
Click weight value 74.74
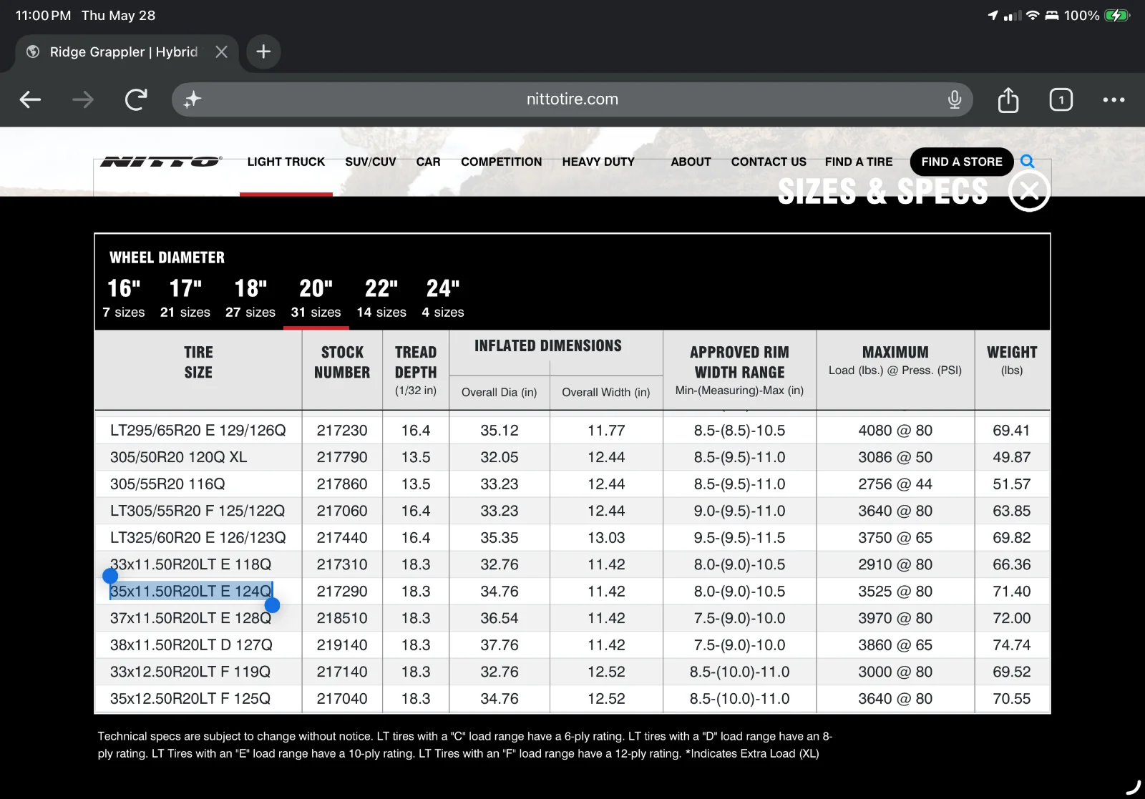point(1012,645)
